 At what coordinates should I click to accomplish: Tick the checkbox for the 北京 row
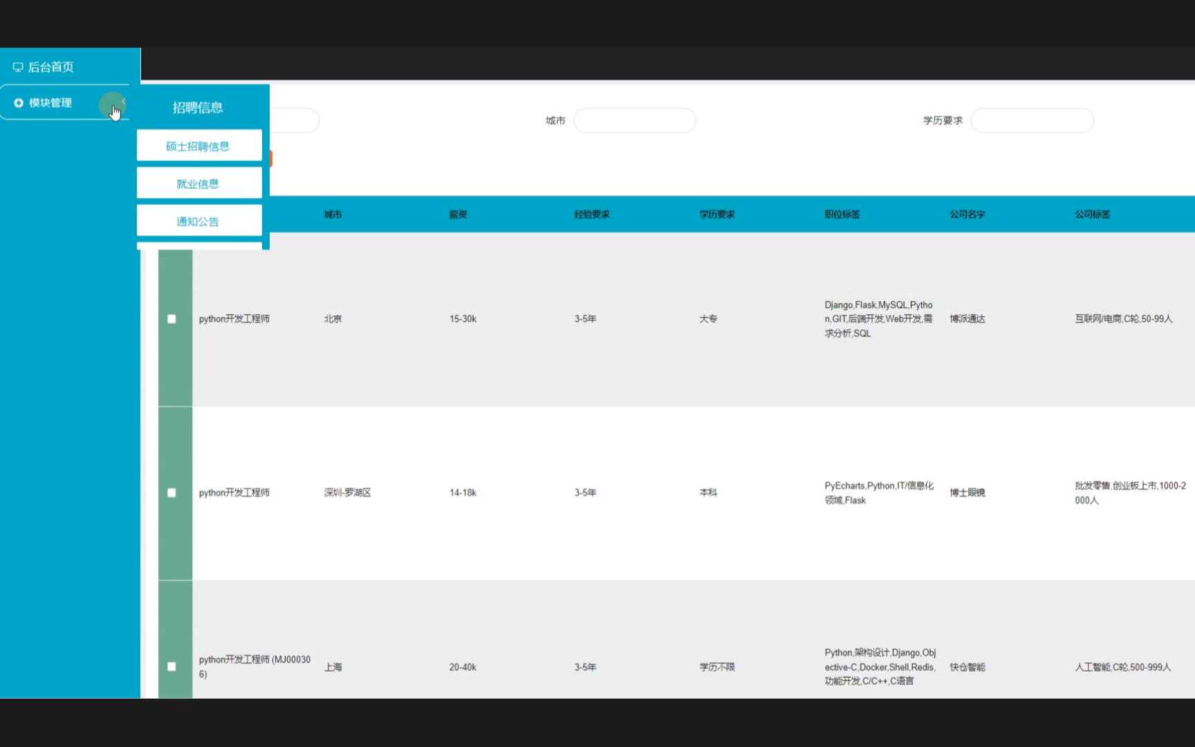tap(172, 319)
